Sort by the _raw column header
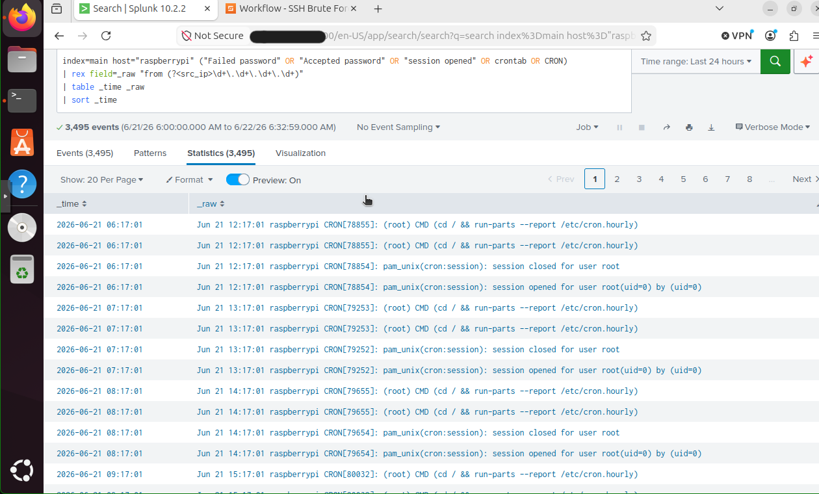Viewport: 819px width, 494px height. click(211, 203)
